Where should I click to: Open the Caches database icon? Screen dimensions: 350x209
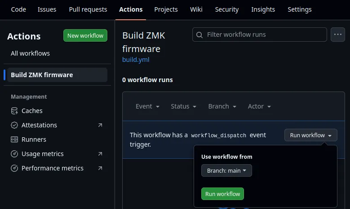click(14, 111)
